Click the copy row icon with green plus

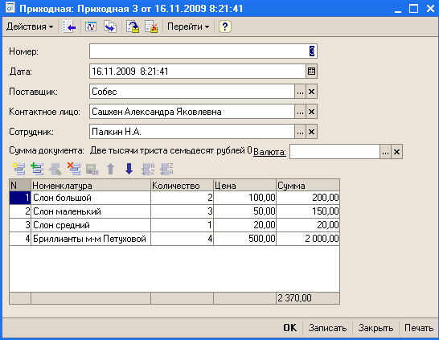point(37,169)
